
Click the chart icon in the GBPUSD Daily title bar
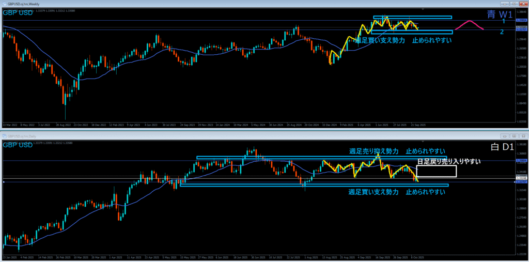4,136
